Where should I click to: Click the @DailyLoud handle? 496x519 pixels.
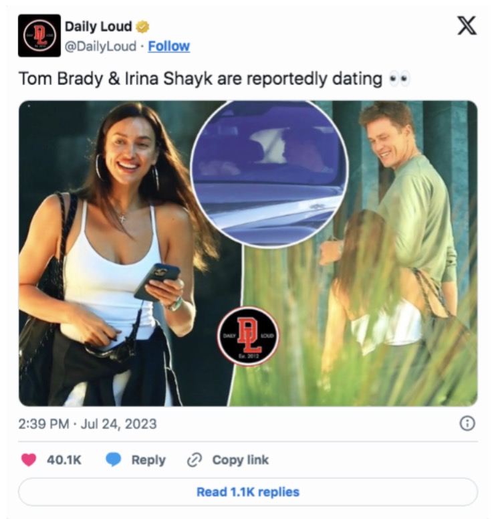[x=100, y=46]
